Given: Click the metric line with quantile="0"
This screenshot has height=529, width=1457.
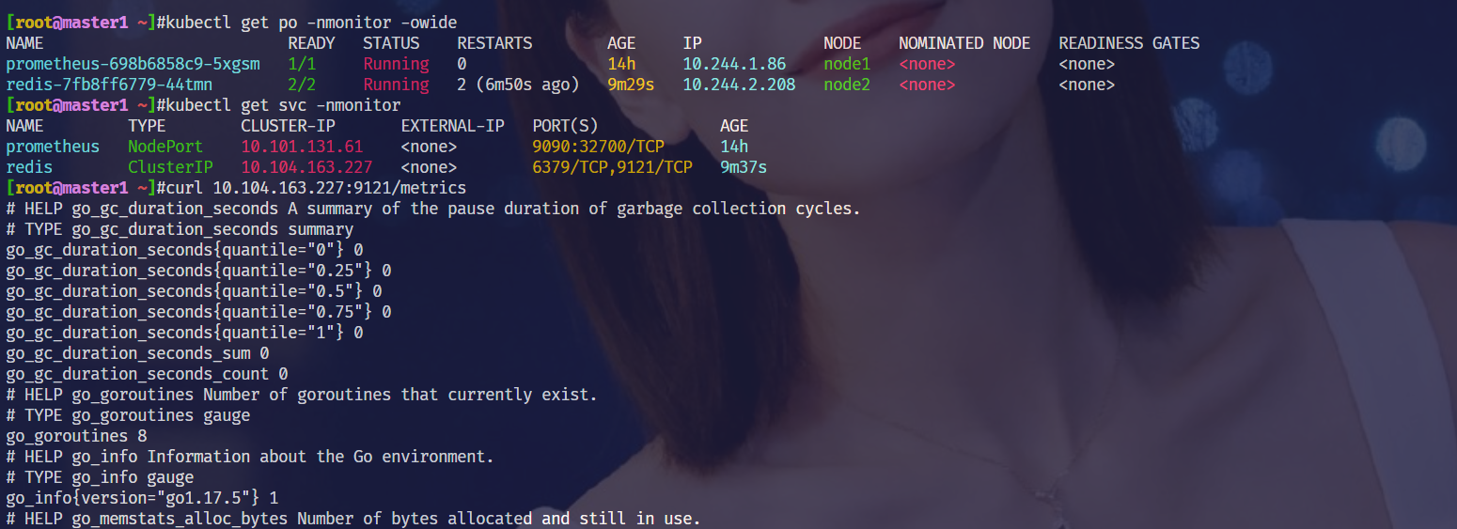Looking at the screenshot, I should coord(184,250).
